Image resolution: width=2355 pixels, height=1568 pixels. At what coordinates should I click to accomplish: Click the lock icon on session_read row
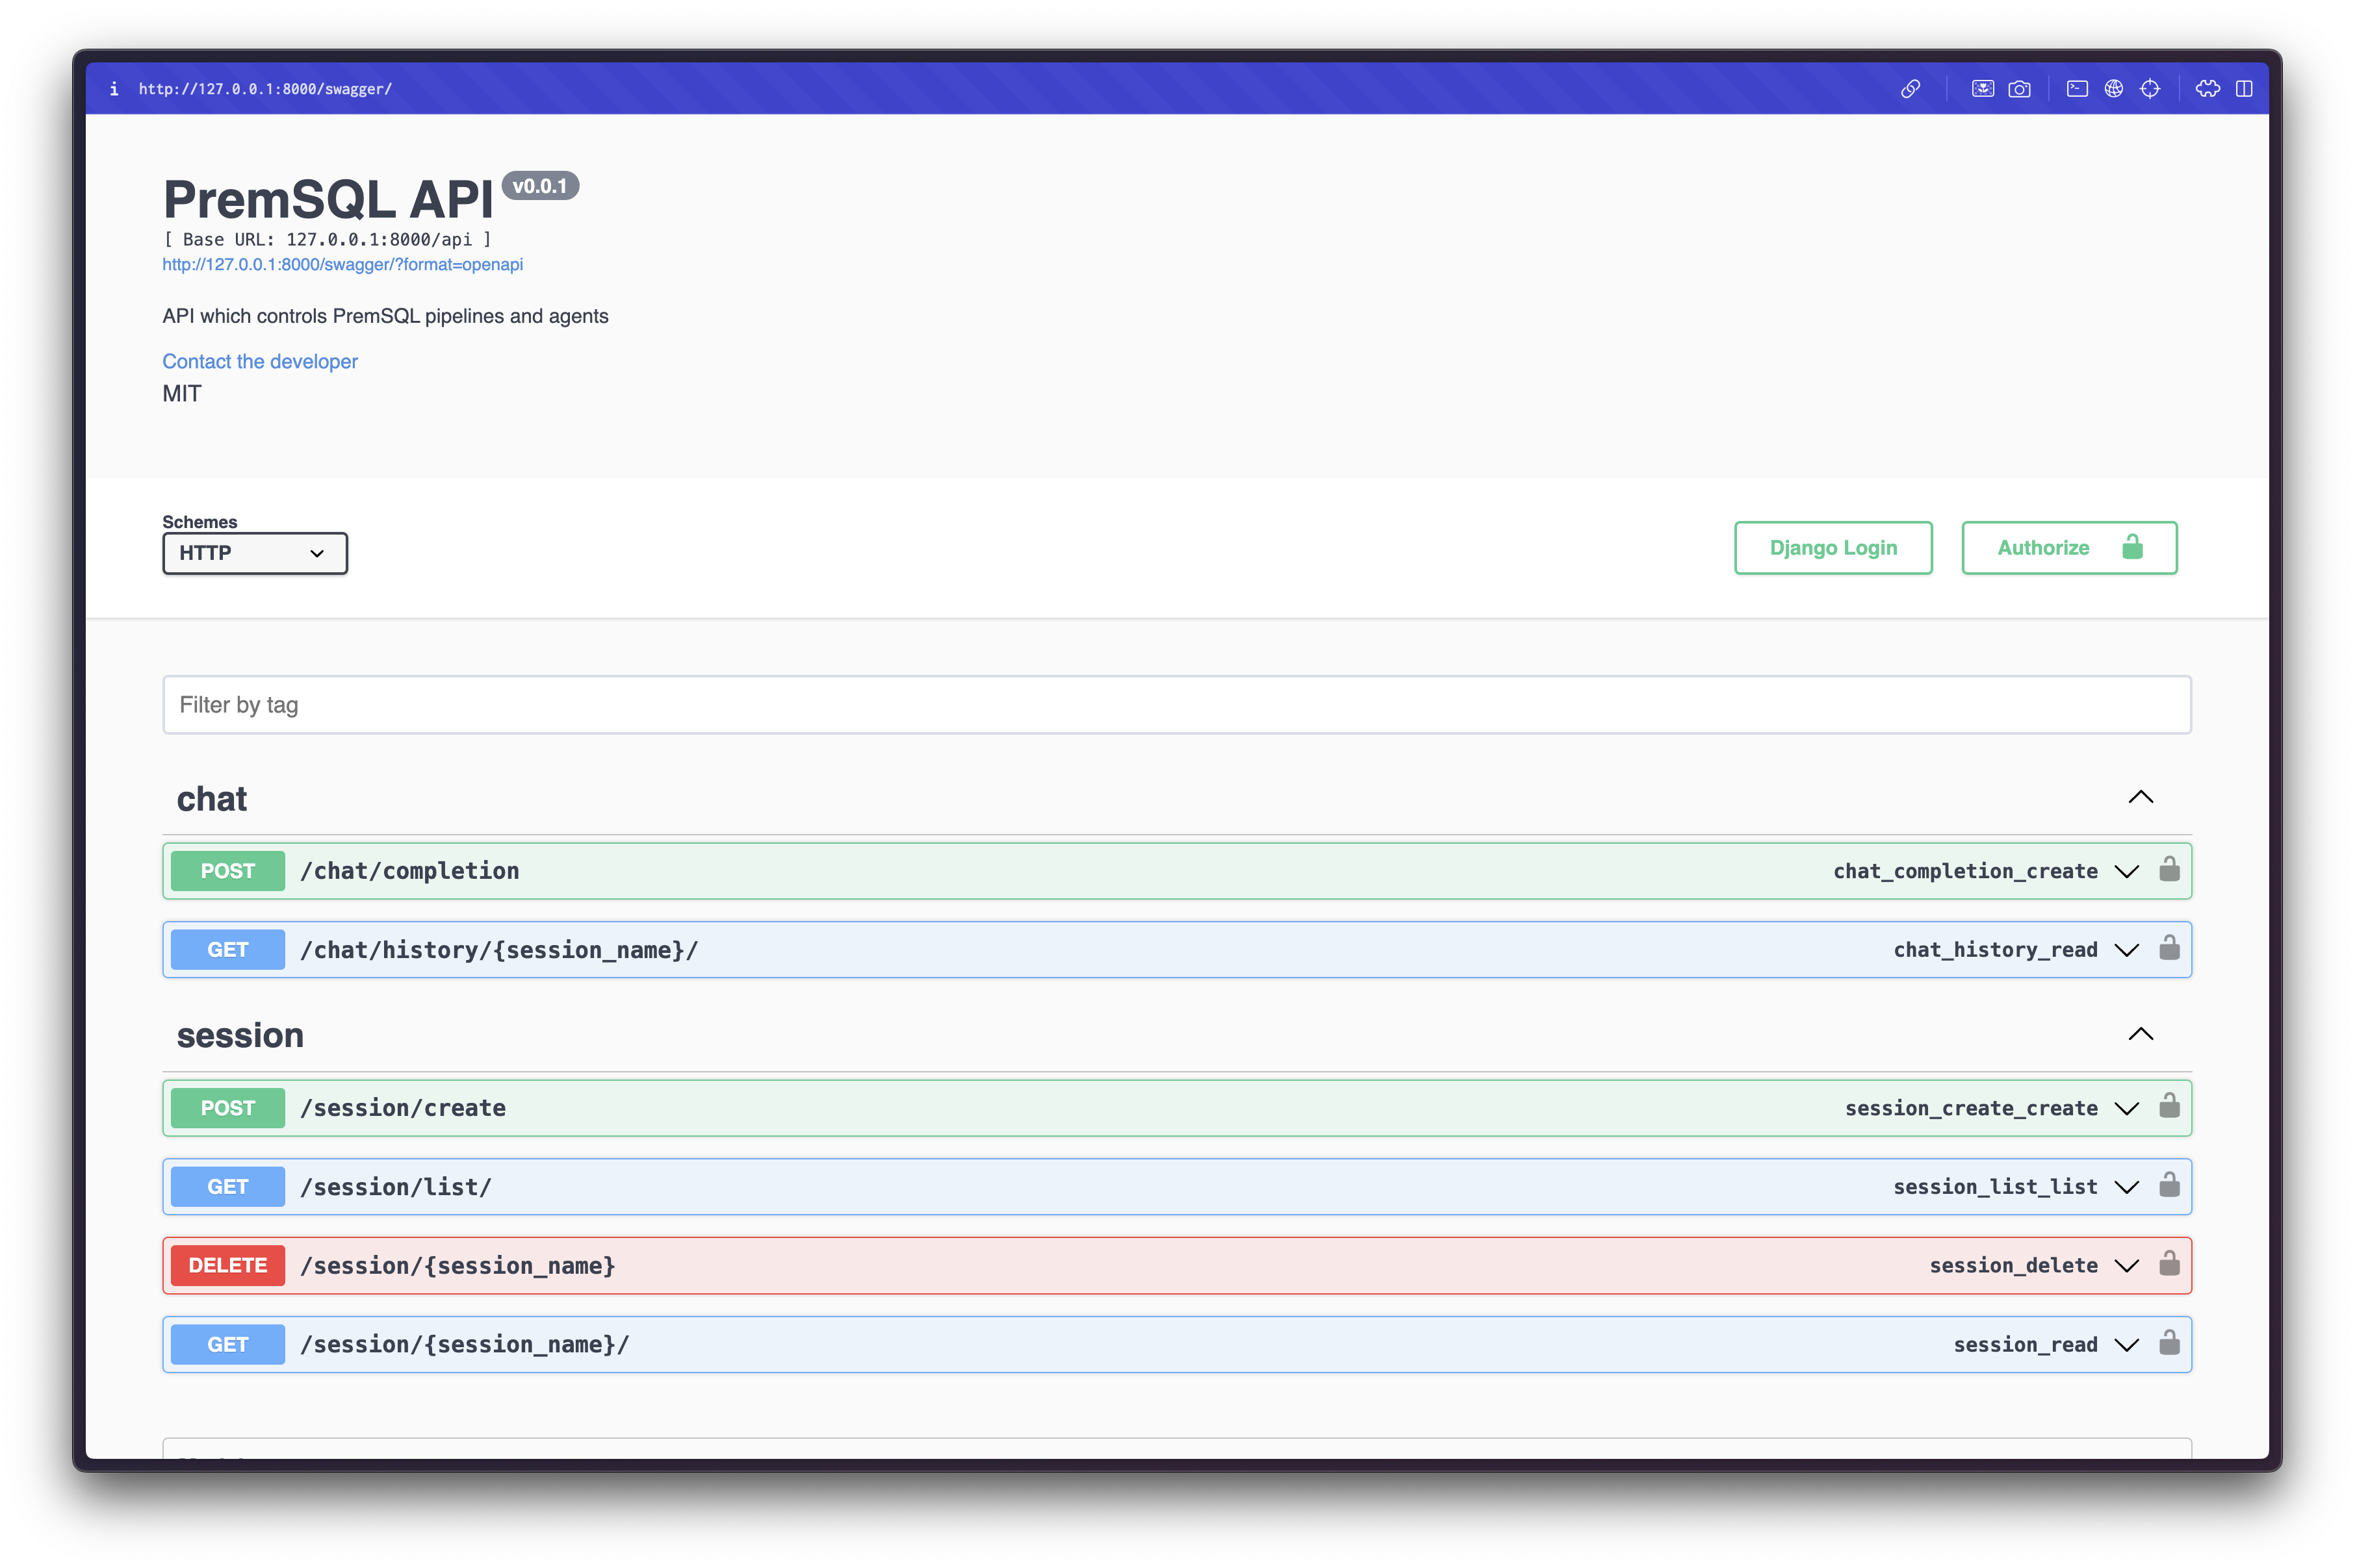(x=2169, y=1343)
